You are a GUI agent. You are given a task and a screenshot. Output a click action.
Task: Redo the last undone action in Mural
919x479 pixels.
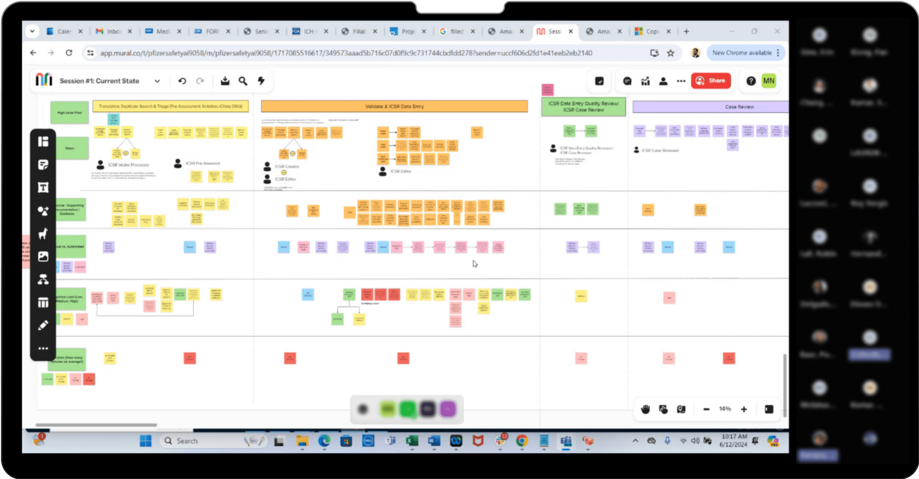coord(200,81)
